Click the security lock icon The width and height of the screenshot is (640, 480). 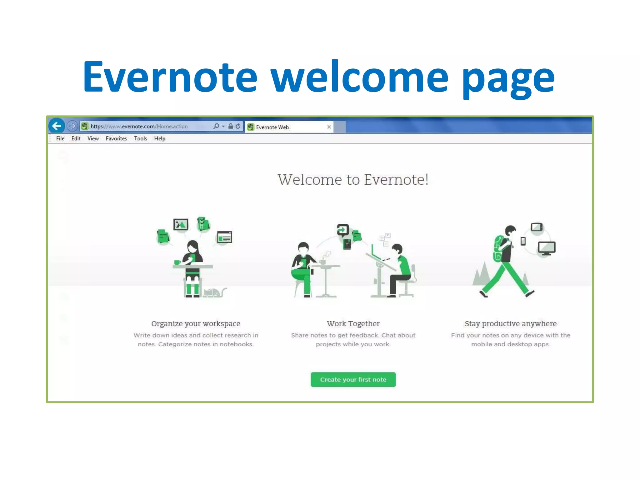pos(231,126)
